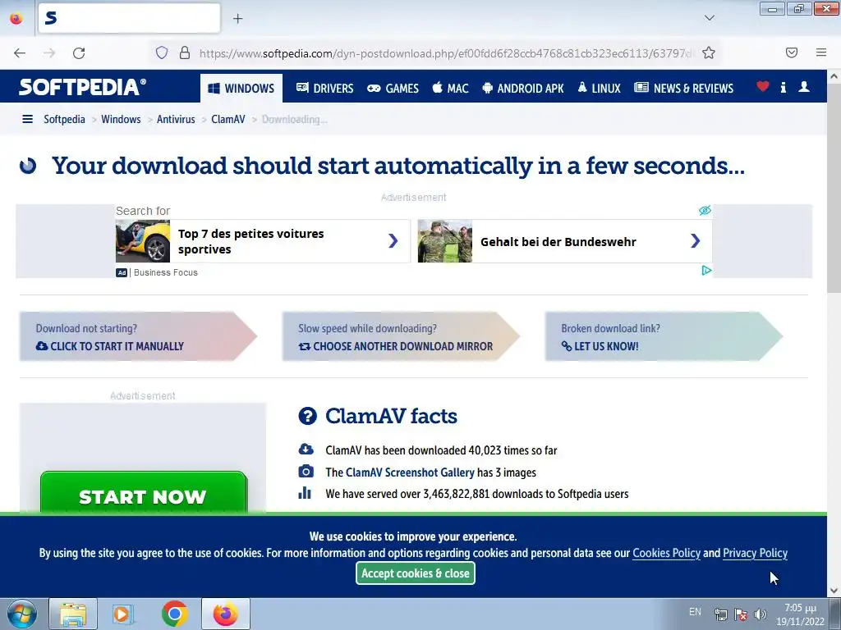The width and height of the screenshot is (841, 630).
Task: Open the Windows Start menu
Action: pos(22,614)
